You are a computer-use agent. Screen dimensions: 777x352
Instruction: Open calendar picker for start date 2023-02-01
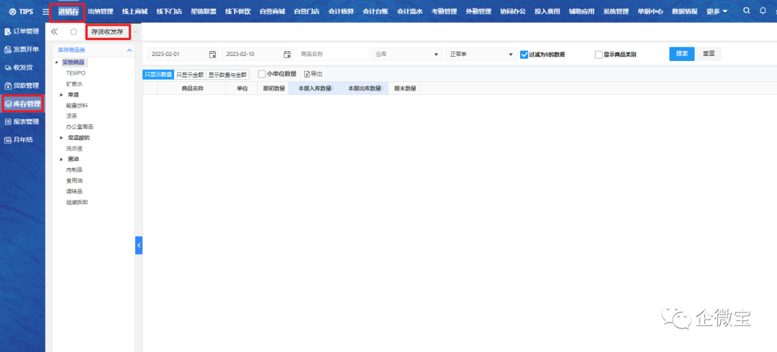coord(212,55)
